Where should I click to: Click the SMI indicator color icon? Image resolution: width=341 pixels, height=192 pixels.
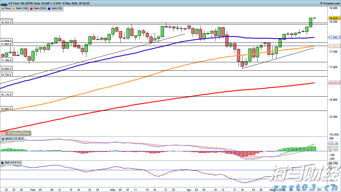(x=2, y=162)
